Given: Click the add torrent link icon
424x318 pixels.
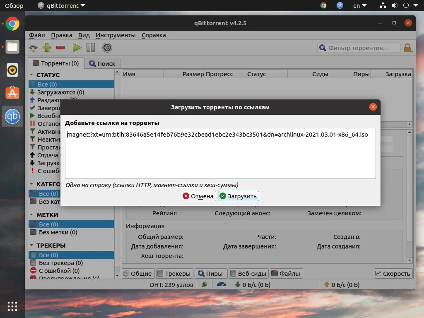Looking at the screenshot, I should tap(33, 48).
